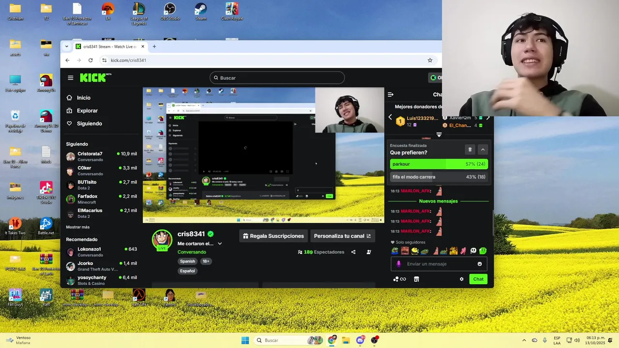Click the cris8341 channel avatar

[162, 239]
